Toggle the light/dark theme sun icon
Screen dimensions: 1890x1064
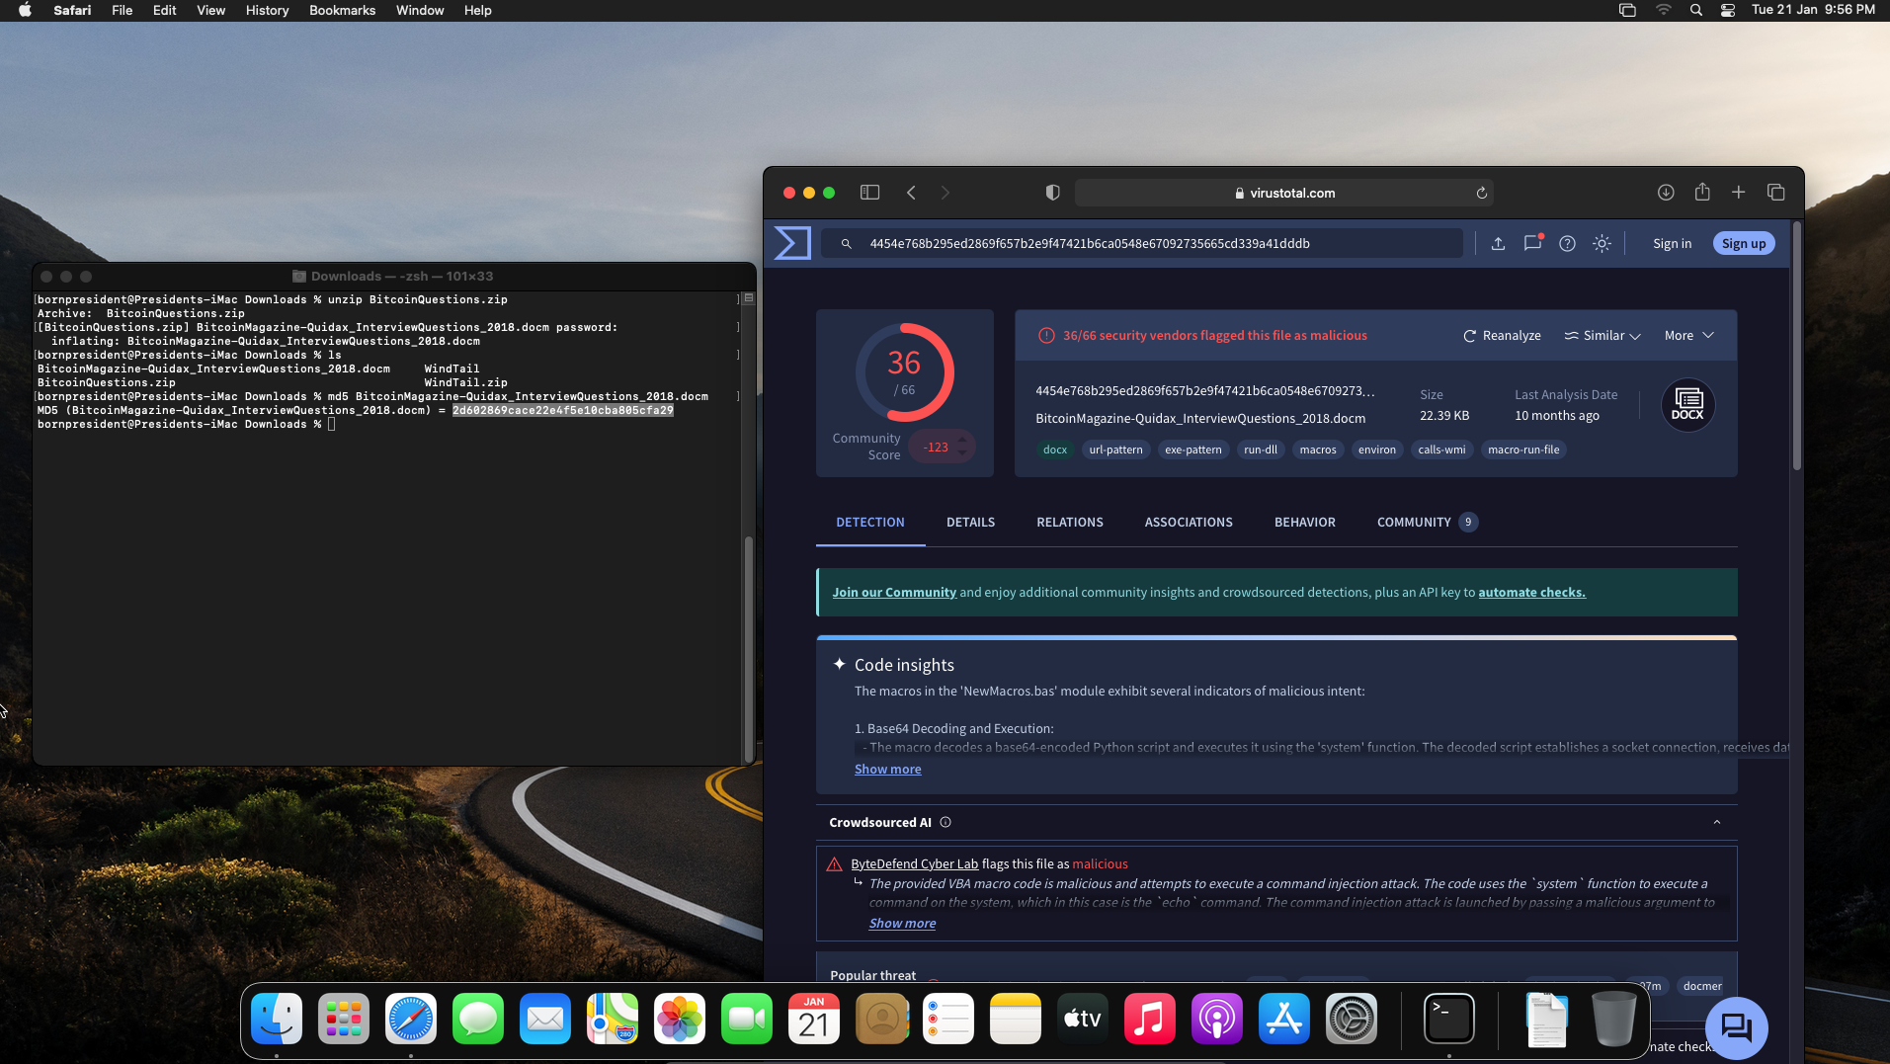tap(1602, 243)
